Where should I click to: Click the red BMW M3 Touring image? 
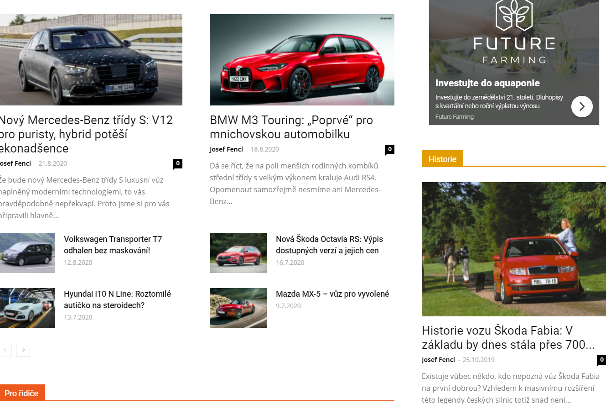point(302,60)
